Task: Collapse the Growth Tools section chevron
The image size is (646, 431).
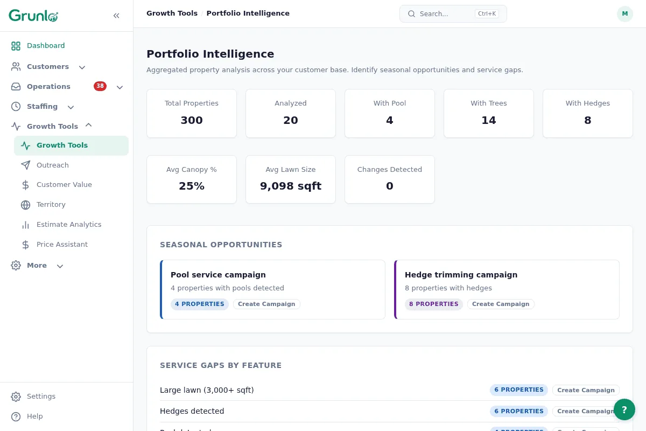Action: [89, 126]
